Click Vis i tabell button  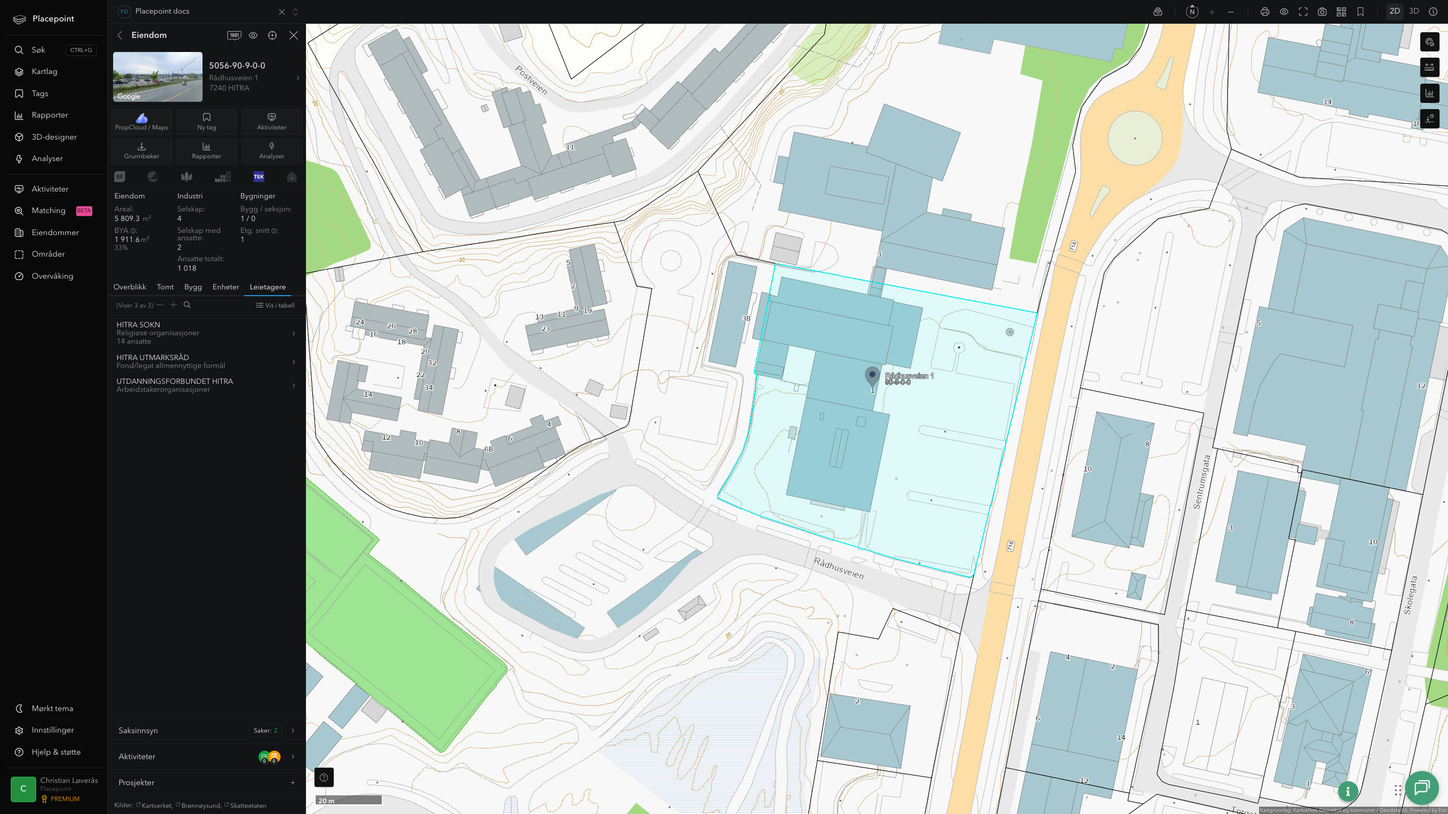coord(275,305)
